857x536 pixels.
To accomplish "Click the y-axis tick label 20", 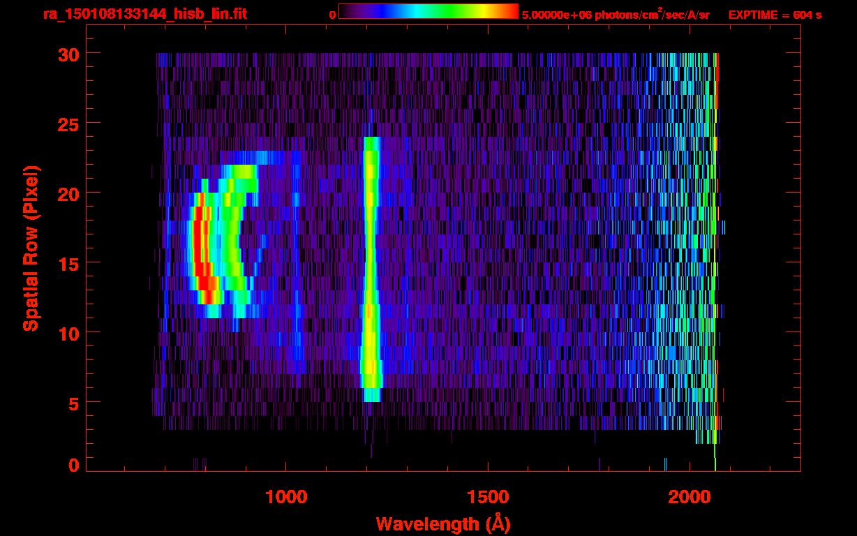I will point(68,193).
